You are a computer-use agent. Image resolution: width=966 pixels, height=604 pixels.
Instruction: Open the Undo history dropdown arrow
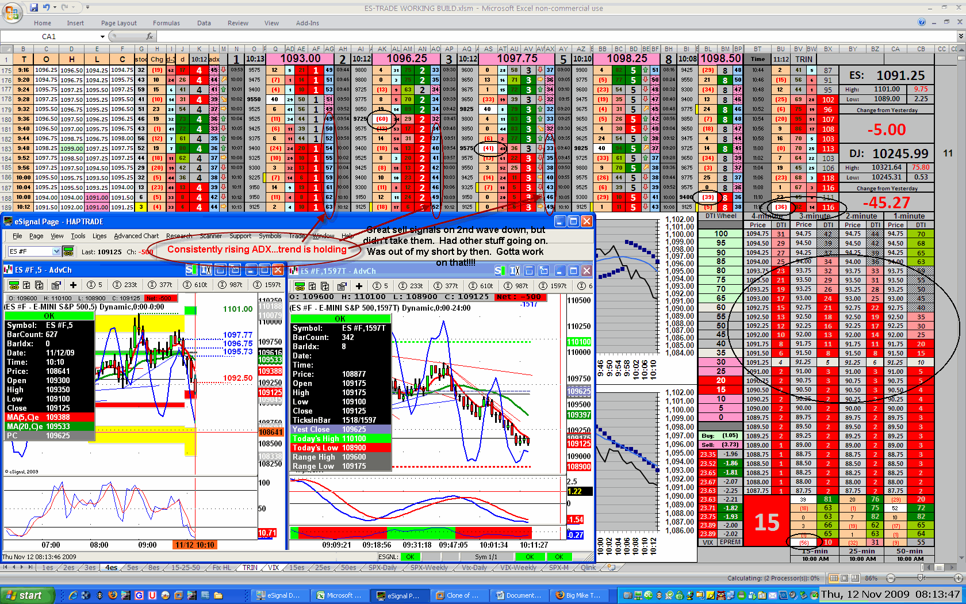coord(55,7)
